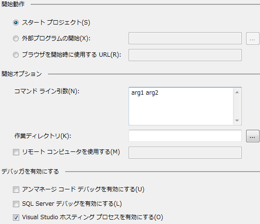Select ブラウザを開始時に使用する URL(R) radio button
260x224 pixels.
[x=16, y=55]
